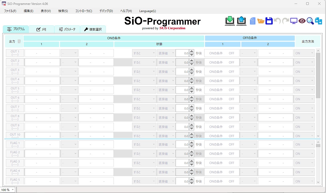
Task: Open the search function
Action: 310,21
